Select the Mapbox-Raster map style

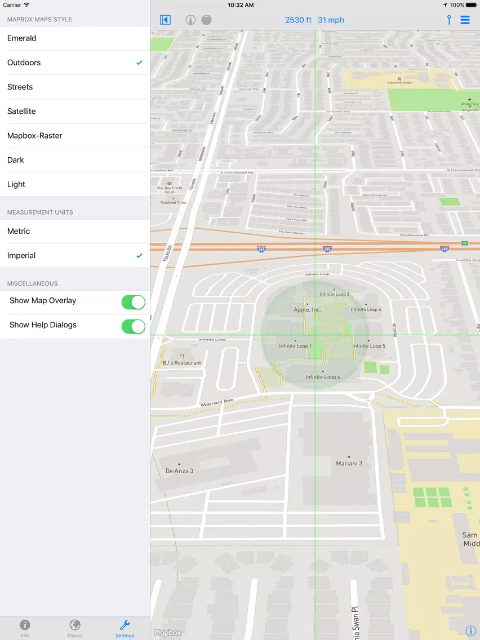[75, 136]
